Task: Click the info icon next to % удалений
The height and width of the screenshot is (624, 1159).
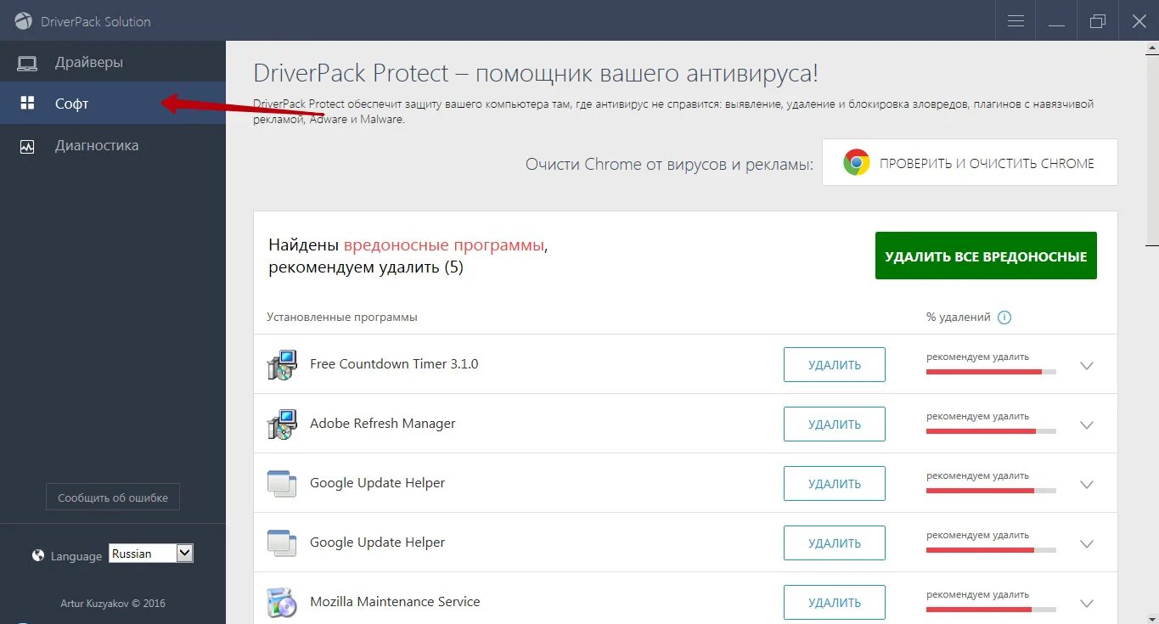Action: pos(1004,318)
